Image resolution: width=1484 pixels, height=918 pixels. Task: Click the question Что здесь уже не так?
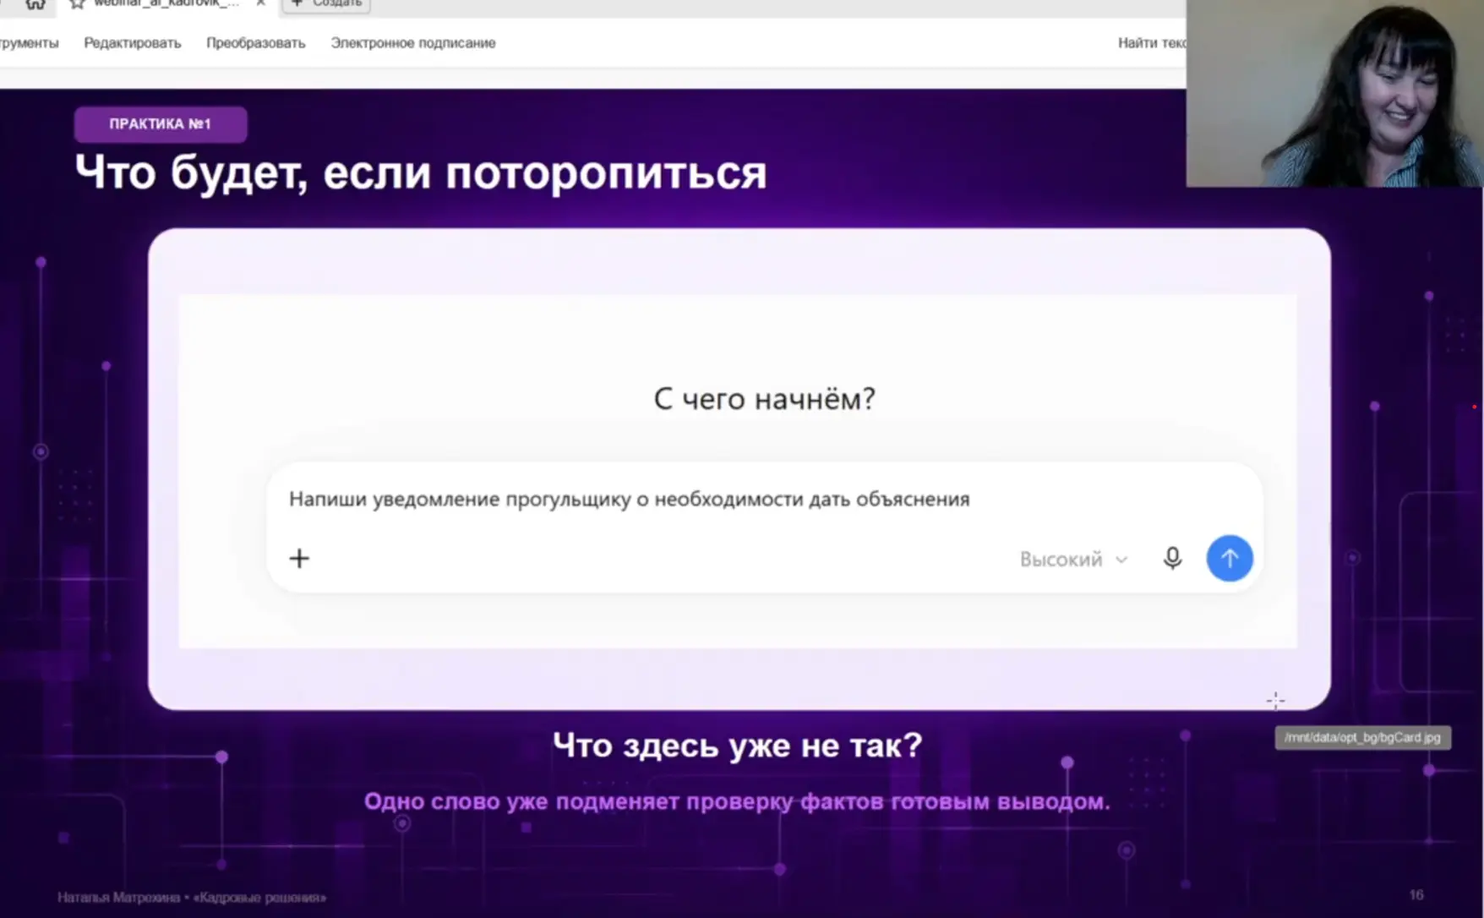pyautogui.click(x=738, y=746)
